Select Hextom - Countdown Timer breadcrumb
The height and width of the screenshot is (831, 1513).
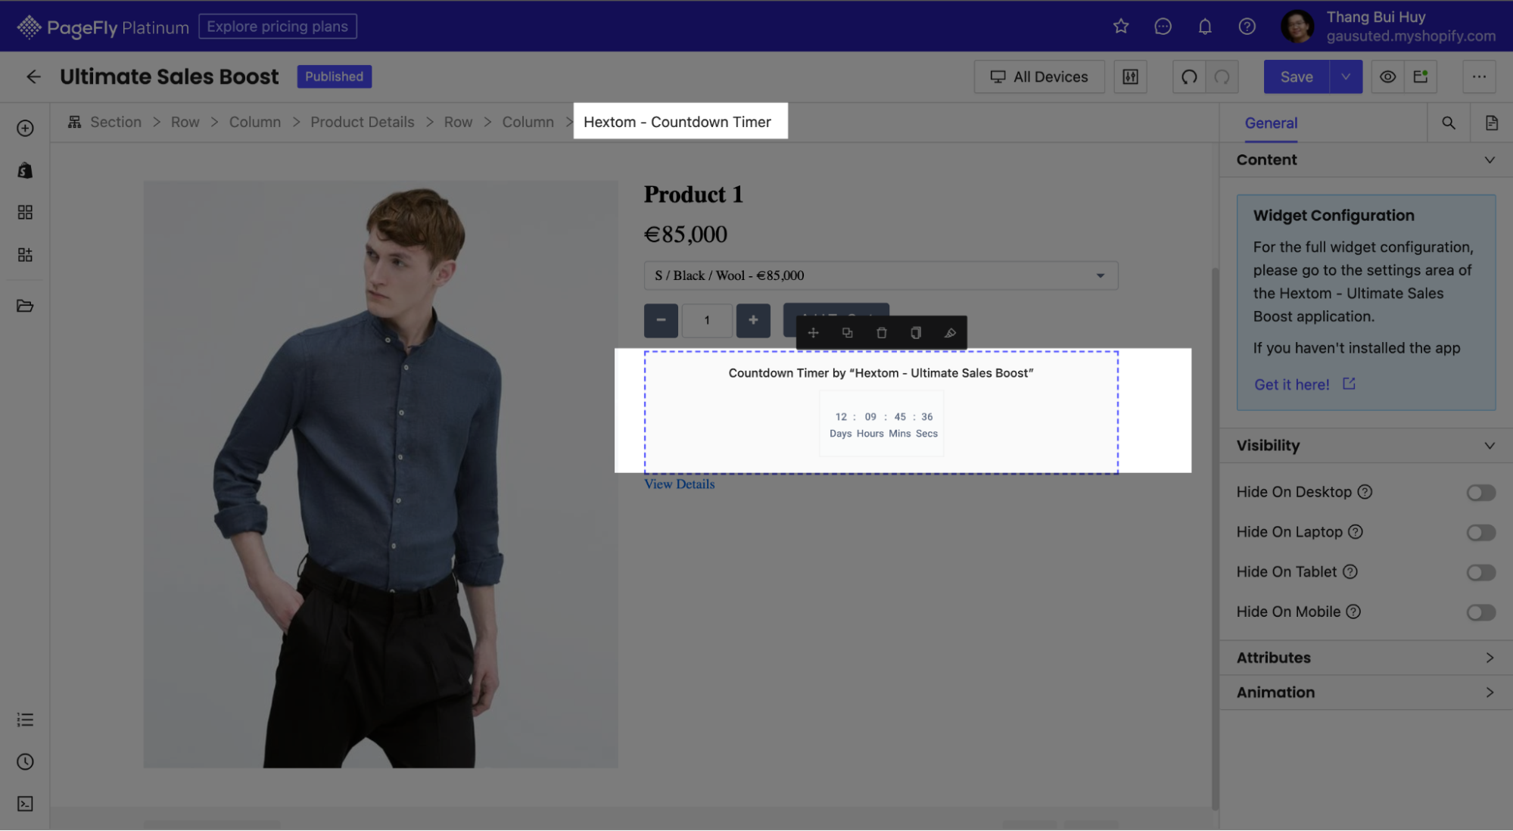[x=677, y=122]
